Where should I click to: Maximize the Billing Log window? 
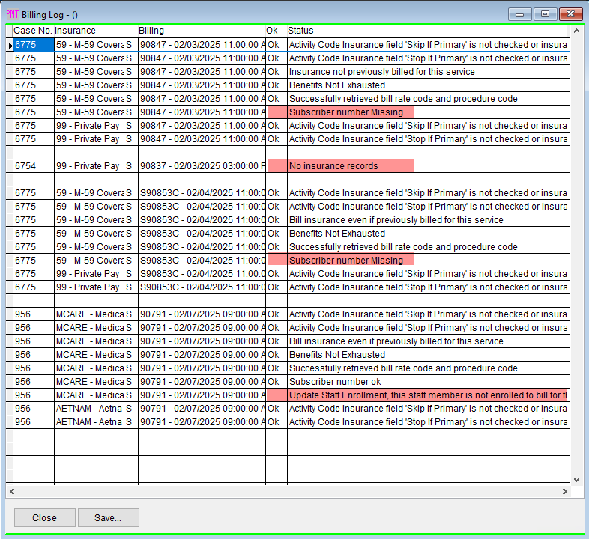point(545,14)
